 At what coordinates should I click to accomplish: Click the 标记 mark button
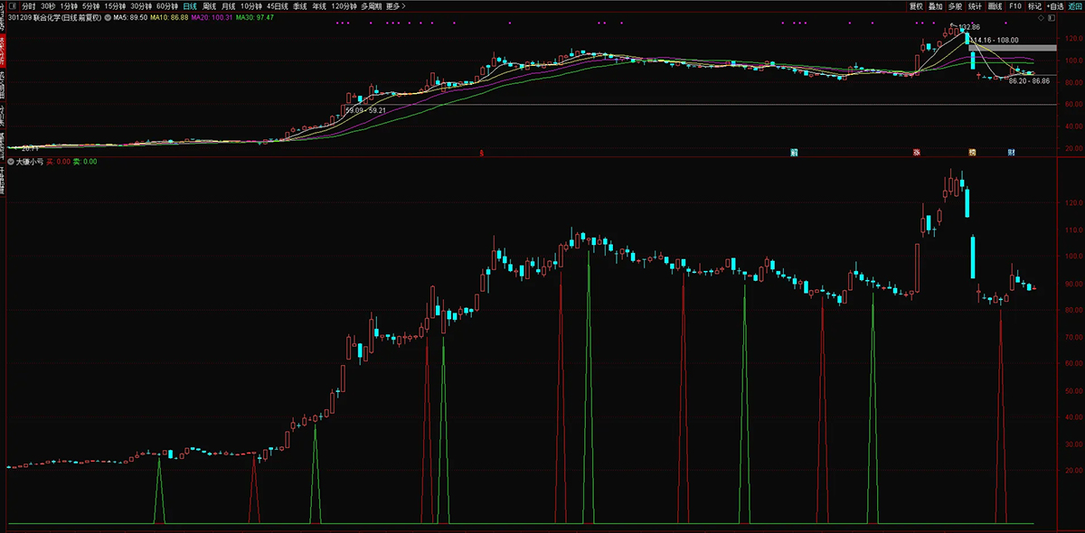click(1034, 5)
